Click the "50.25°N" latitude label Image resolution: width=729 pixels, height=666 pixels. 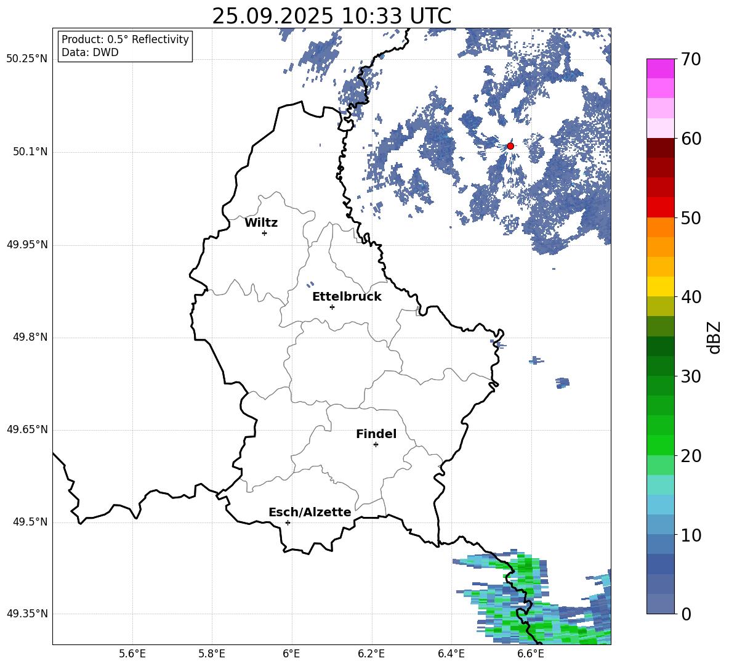pos(27,59)
